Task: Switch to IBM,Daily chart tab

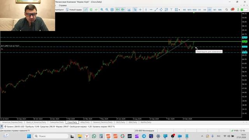Action: pyautogui.click(x=133, y=122)
